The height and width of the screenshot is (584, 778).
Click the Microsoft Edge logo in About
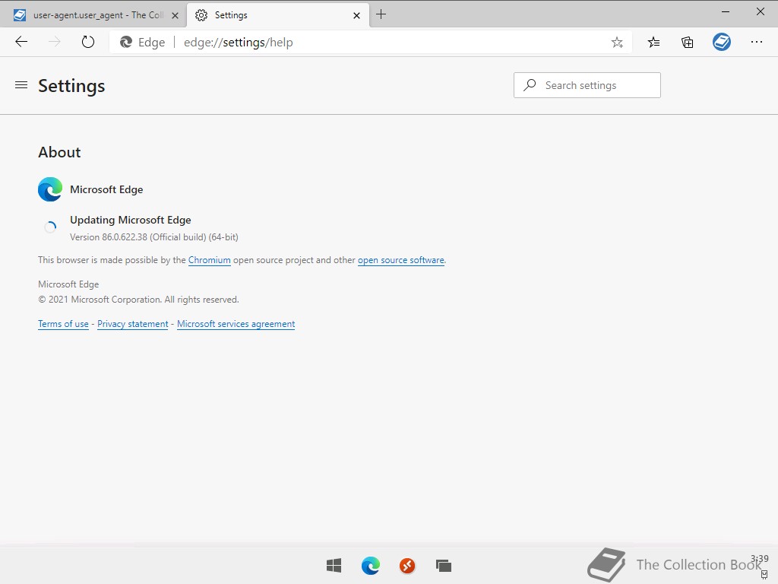point(50,189)
